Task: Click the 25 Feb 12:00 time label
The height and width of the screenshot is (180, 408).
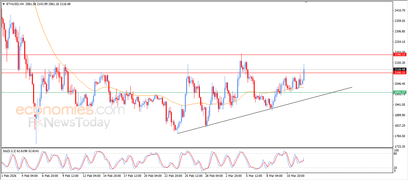Action: [193, 176]
